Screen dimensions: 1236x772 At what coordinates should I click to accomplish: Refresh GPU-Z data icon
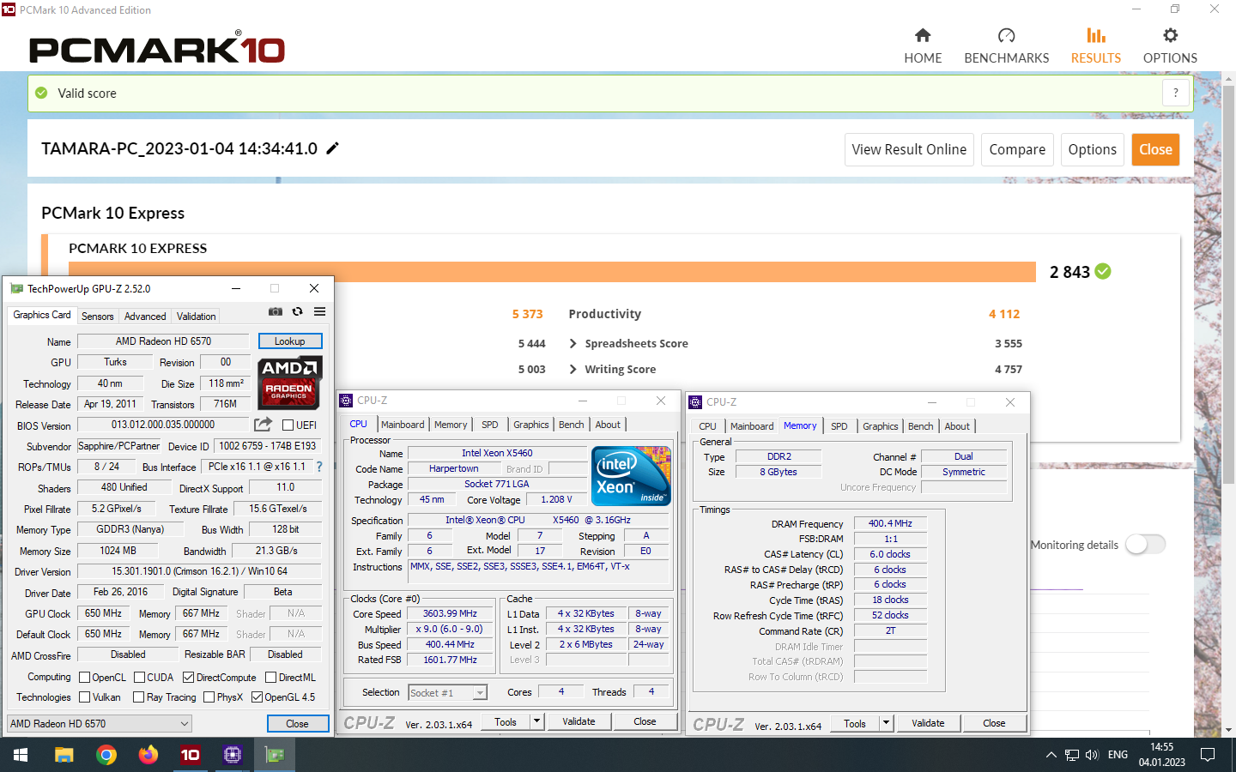coord(297,312)
